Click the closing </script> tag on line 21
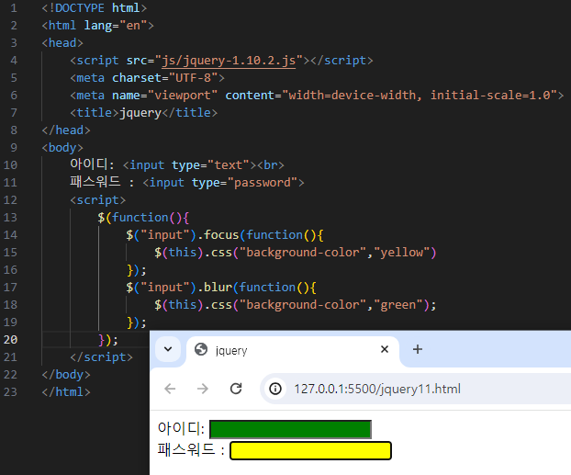Viewport: 571px width, 475px height. (x=101, y=356)
